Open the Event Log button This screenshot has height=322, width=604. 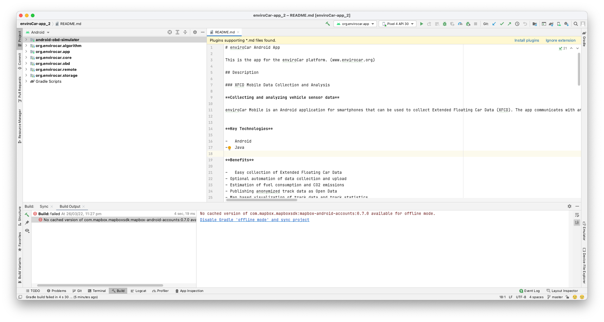click(529, 291)
